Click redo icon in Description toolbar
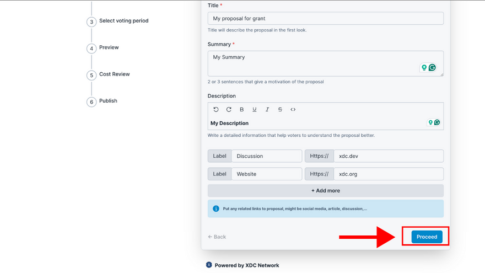The width and height of the screenshot is (485, 273). click(229, 110)
